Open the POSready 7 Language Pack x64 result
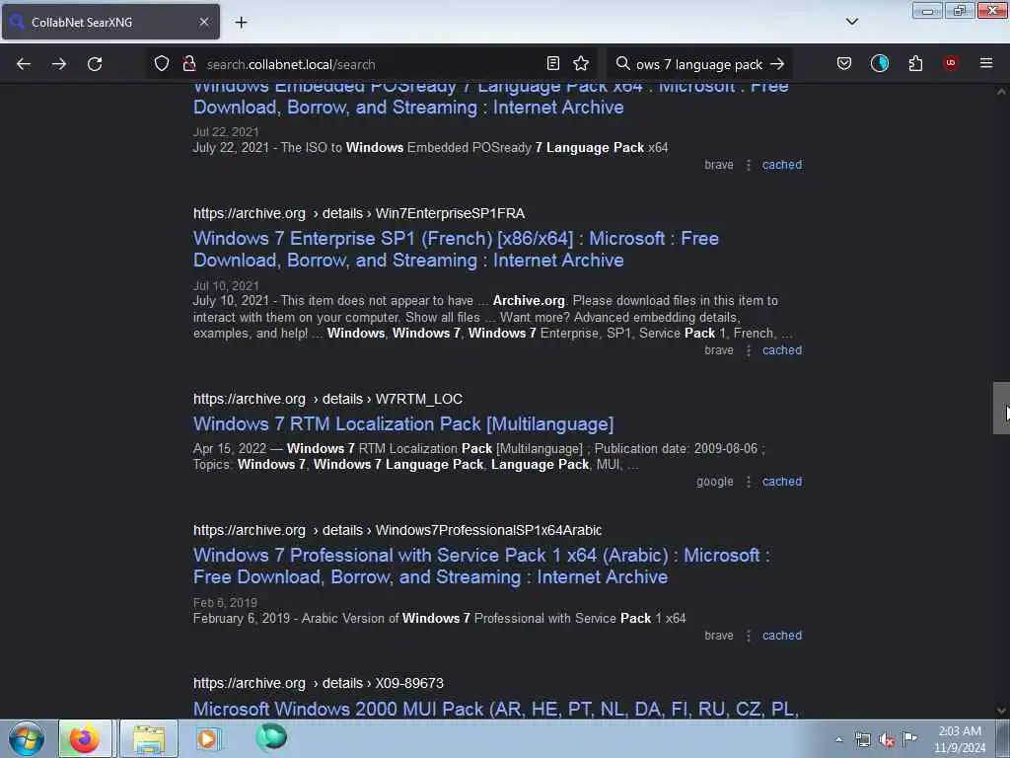Image resolution: width=1010 pixels, height=758 pixels. [x=491, y=97]
